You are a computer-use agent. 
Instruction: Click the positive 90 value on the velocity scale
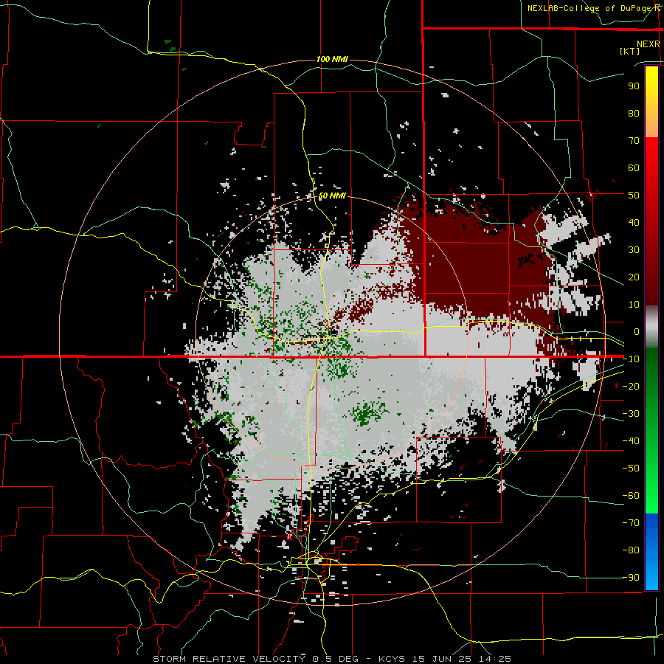click(x=634, y=86)
